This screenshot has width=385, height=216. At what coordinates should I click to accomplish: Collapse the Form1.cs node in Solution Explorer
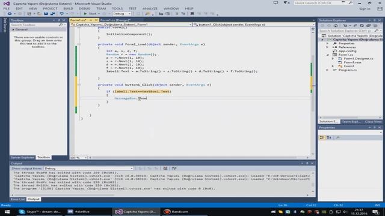327,55
